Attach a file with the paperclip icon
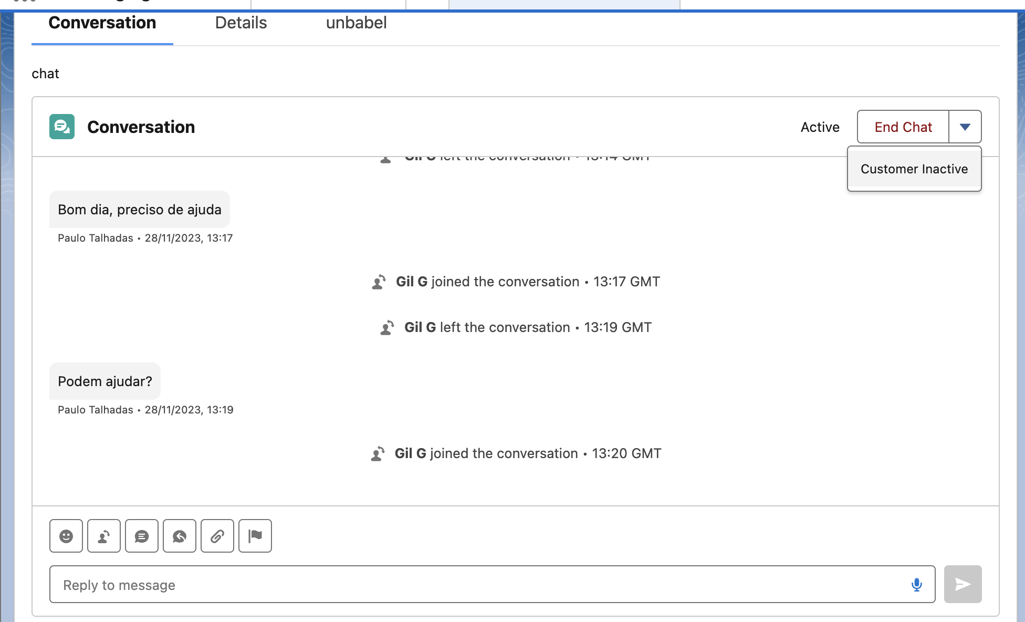 tap(217, 536)
